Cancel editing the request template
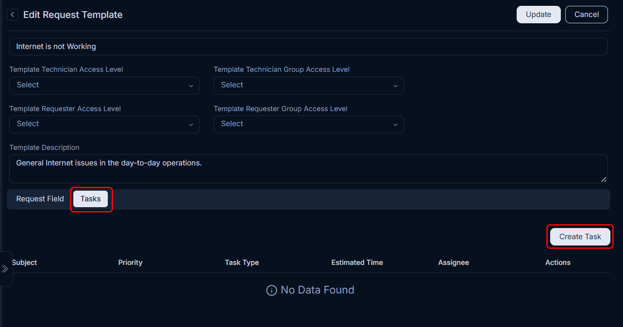This screenshot has height=327, width=623. [587, 15]
